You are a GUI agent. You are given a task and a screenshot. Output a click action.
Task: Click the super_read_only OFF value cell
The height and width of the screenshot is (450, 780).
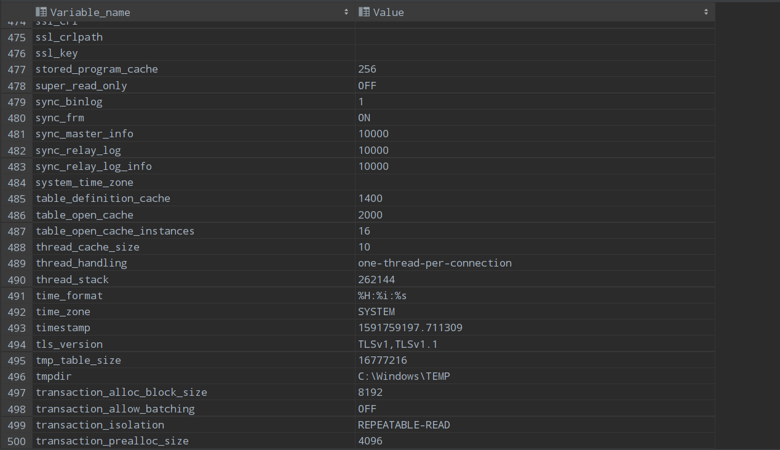(367, 86)
